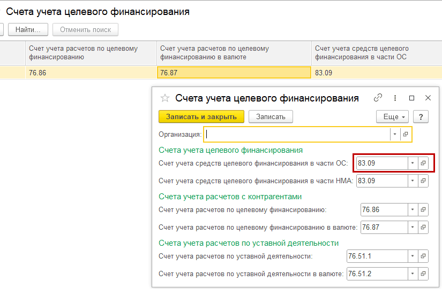Screen dimensions: 442x289
Task: Open the account 83.09 card for the ОС field
Action: [423, 163]
